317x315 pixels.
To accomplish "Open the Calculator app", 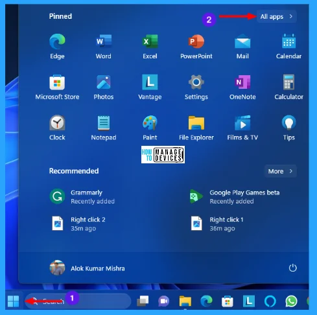I will [288, 87].
